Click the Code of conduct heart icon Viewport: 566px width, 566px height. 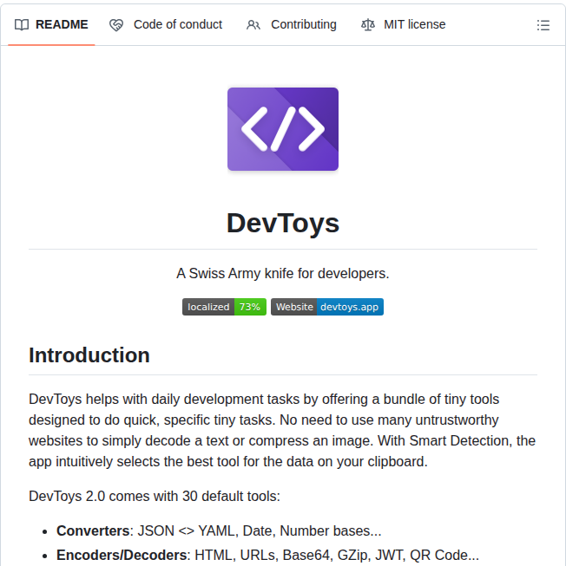tap(116, 25)
